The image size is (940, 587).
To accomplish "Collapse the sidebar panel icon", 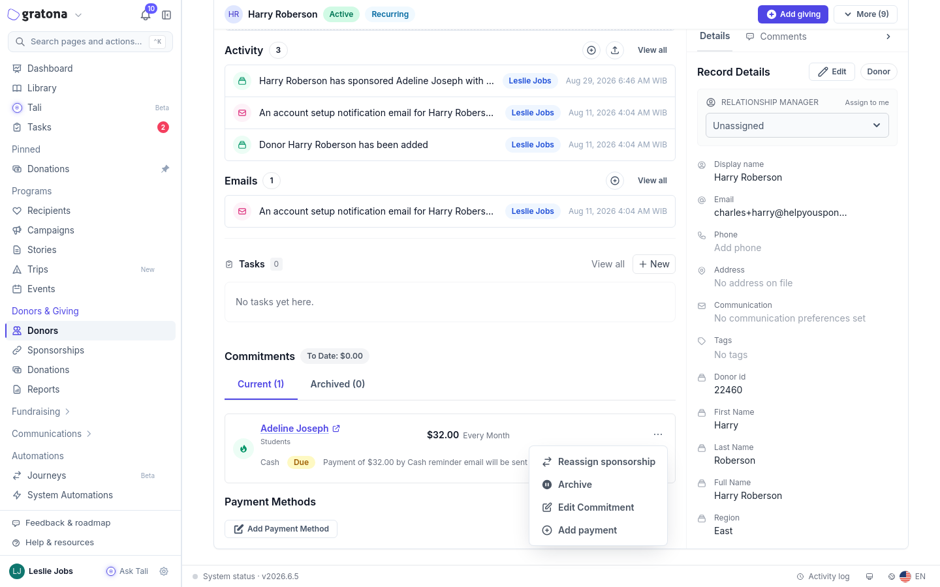I will [166, 15].
